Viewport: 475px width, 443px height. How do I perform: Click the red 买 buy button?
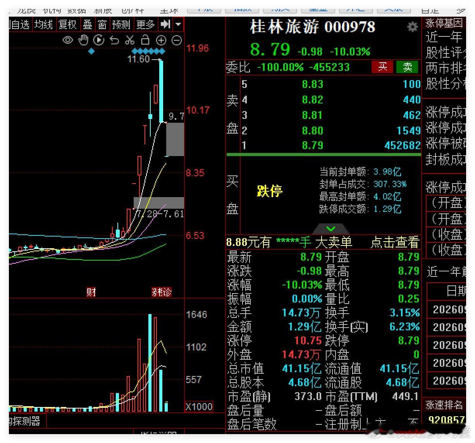382,67
